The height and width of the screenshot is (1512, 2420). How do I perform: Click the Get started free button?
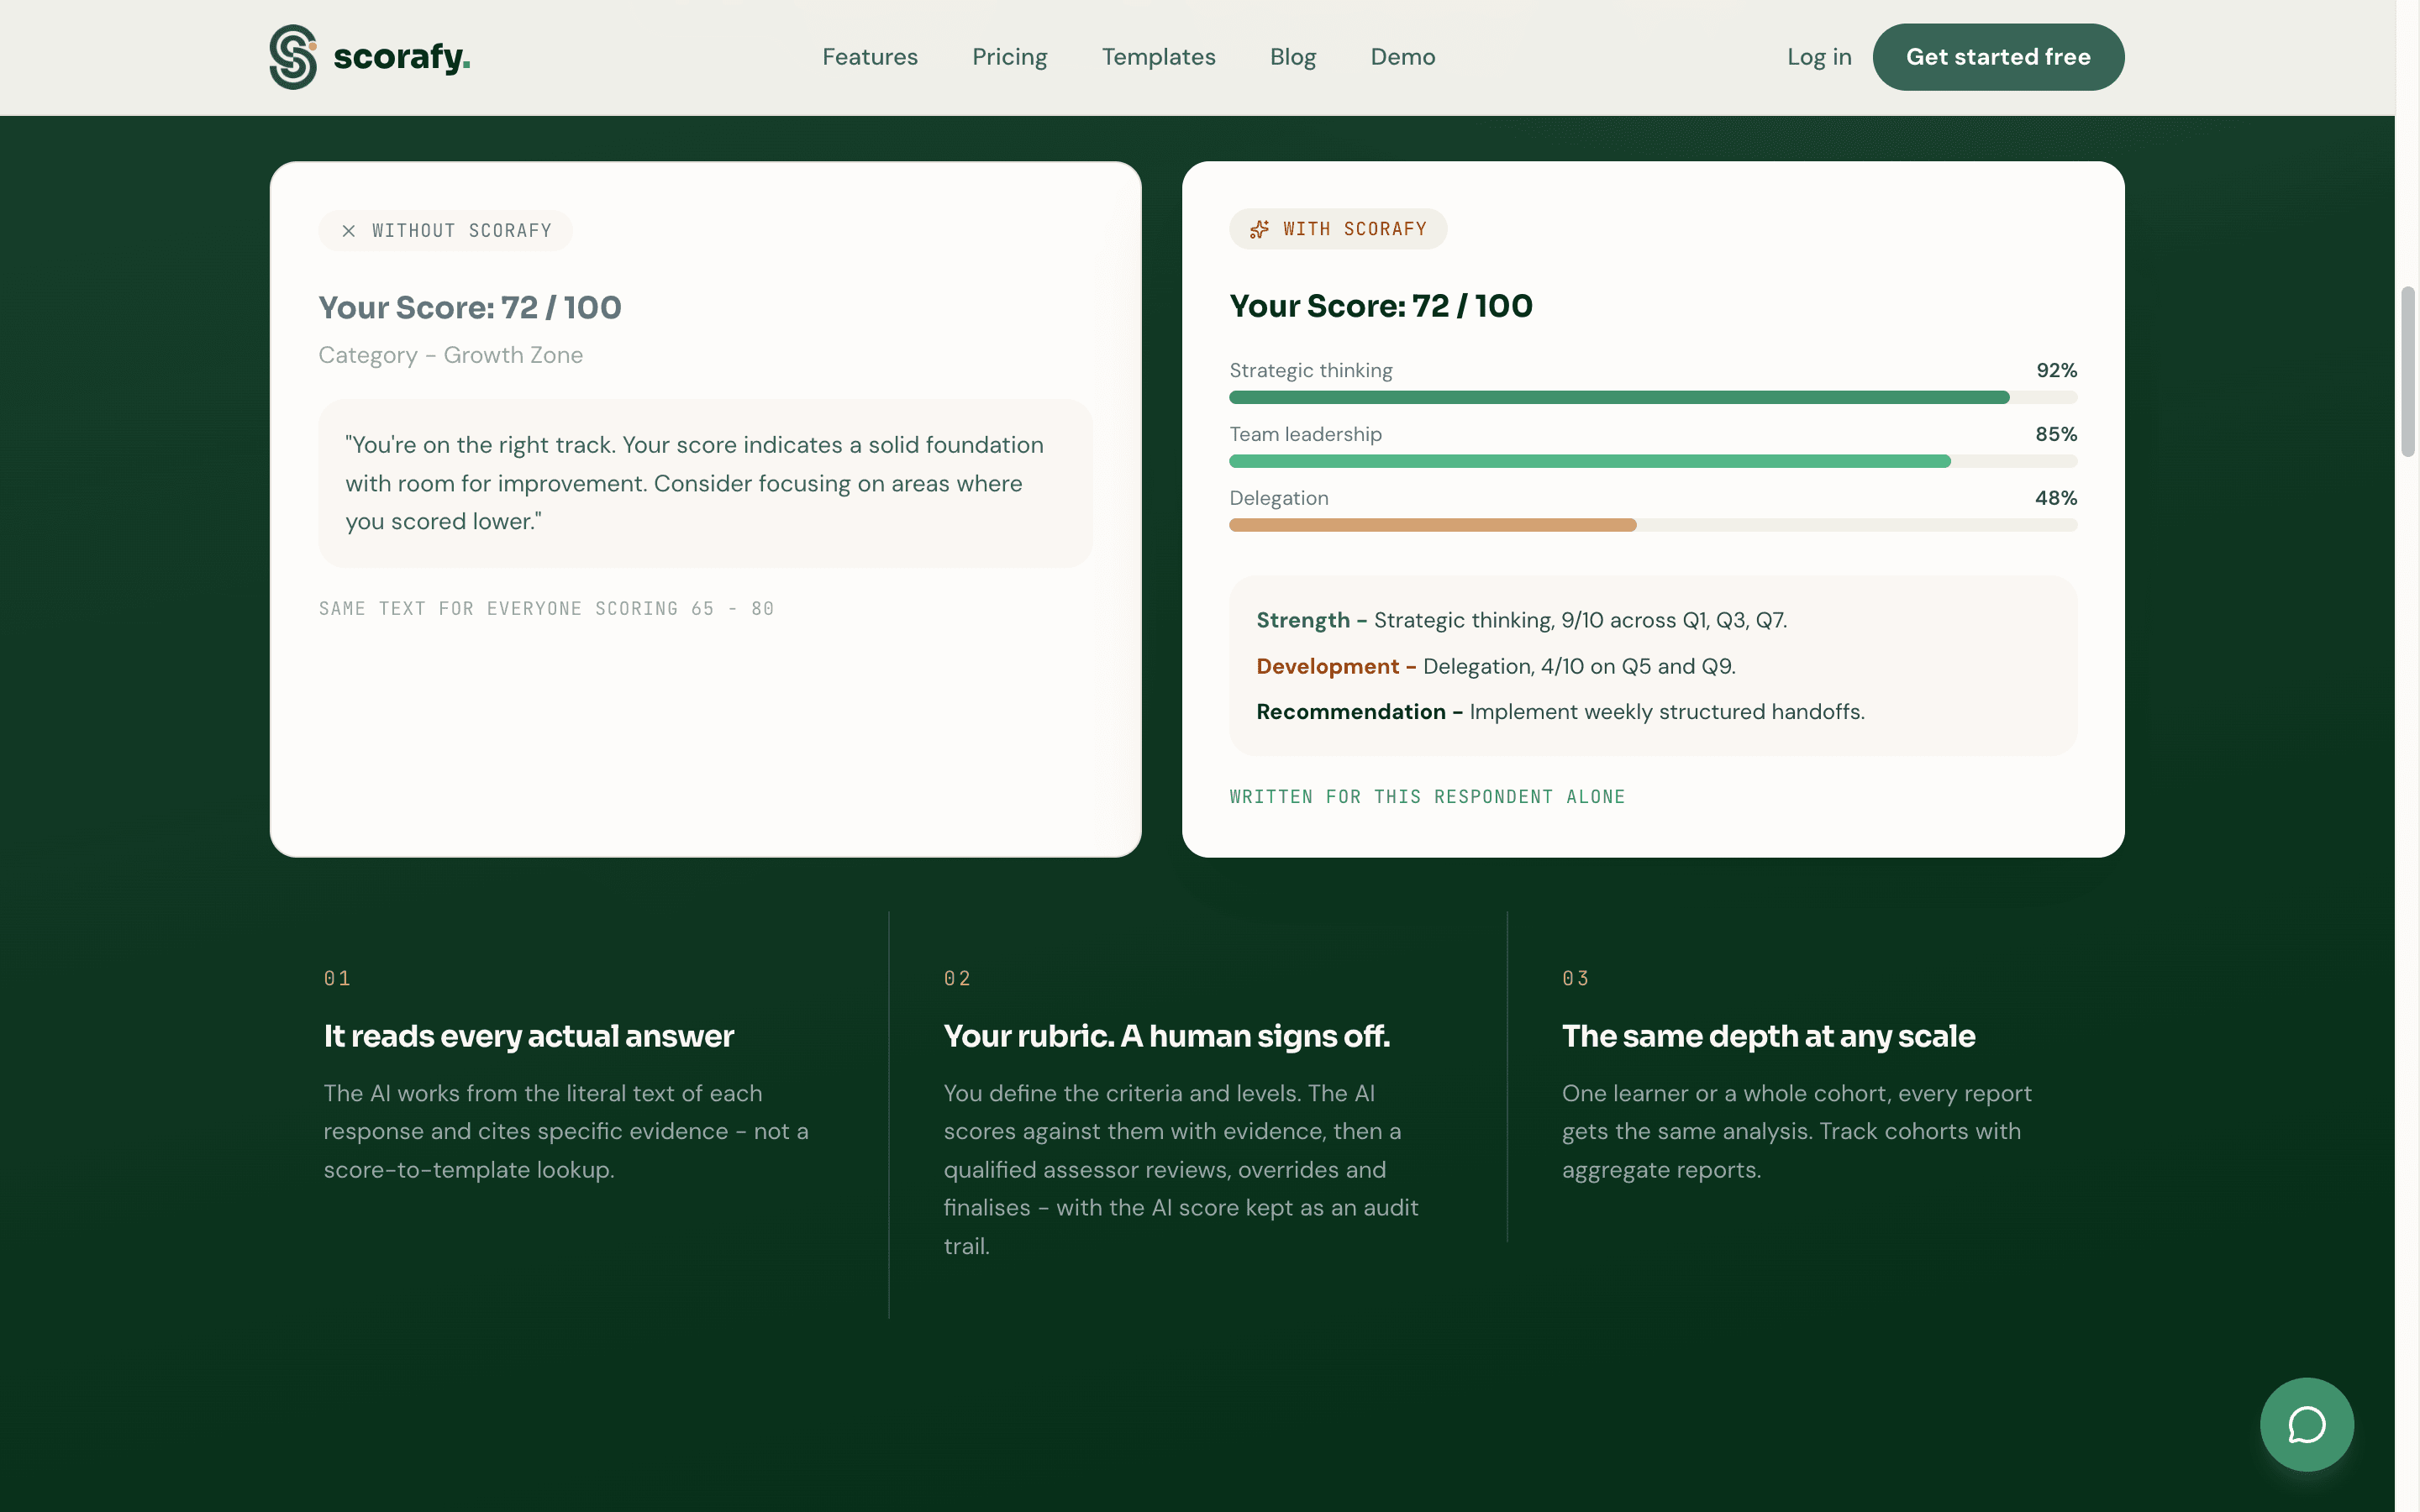(1997, 57)
